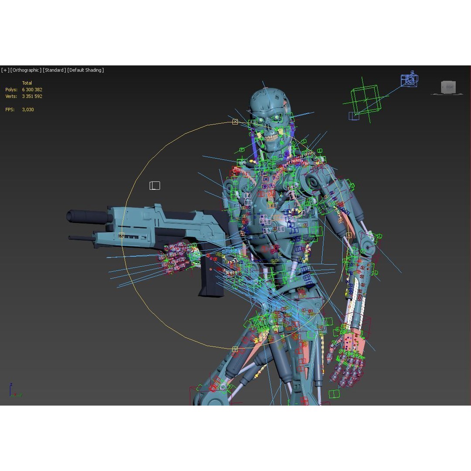
Task: Click the left handle of yellow circle control
Action: click(121, 235)
